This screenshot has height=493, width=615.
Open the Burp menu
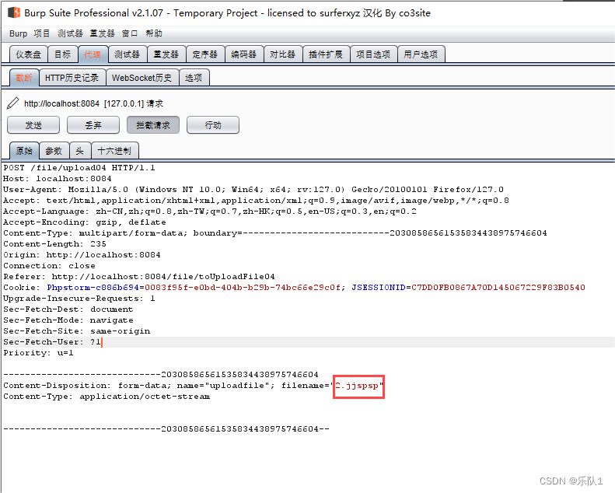(18, 33)
